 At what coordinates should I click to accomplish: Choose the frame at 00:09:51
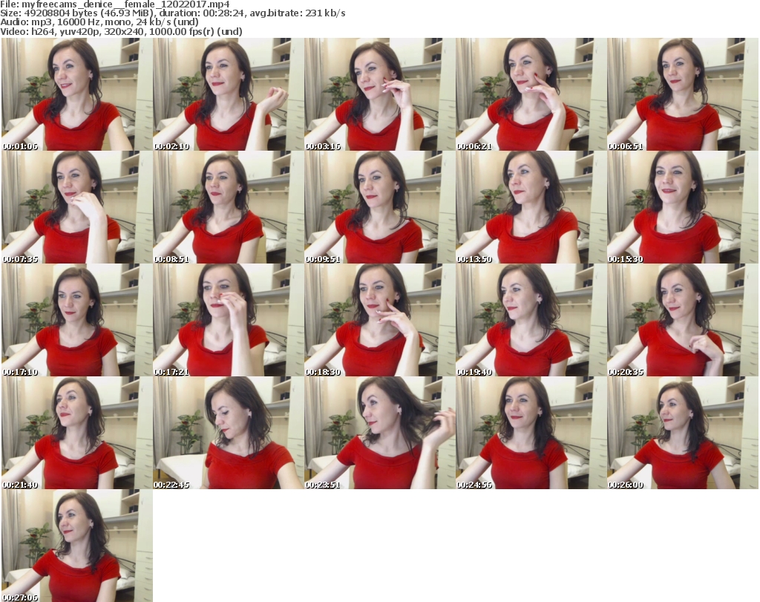point(379,207)
